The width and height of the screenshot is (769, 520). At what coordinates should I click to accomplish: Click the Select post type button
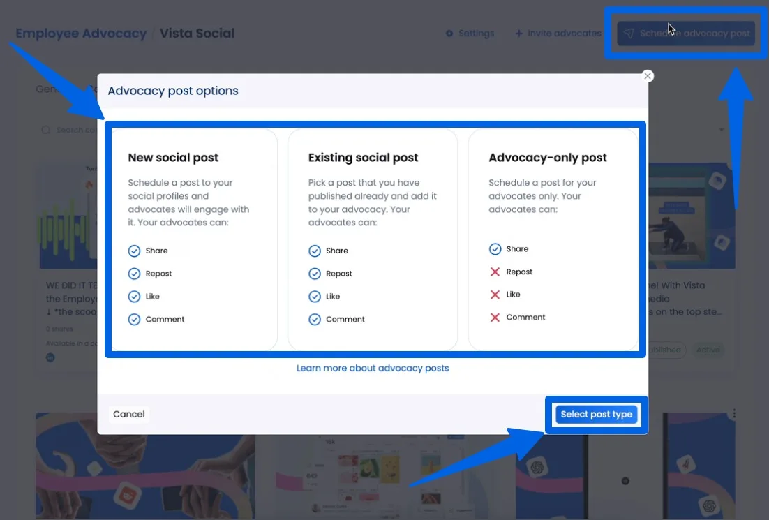click(x=597, y=414)
